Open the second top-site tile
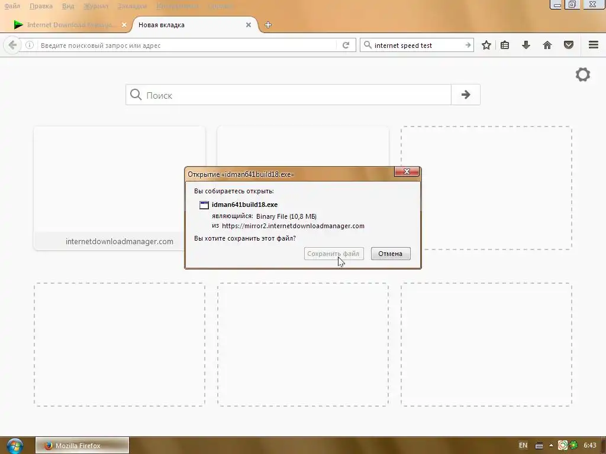 (x=303, y=146)
